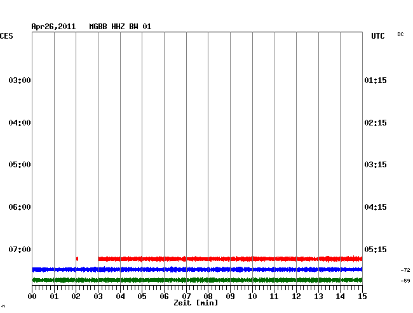The height and width of the screenshot is (313, 413).
Task: Click the date label 'Apr26,2011'
Action: [53, 27]
